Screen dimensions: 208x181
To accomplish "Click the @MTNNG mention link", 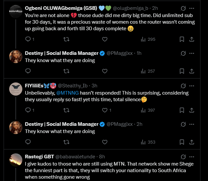I will click(70, 93).
